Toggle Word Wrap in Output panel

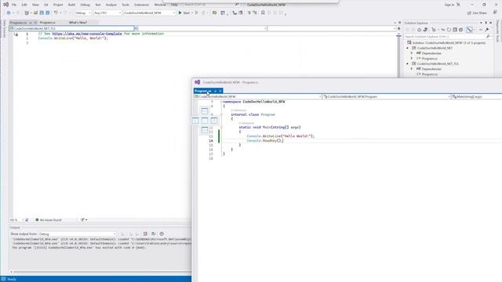(154, 234)
